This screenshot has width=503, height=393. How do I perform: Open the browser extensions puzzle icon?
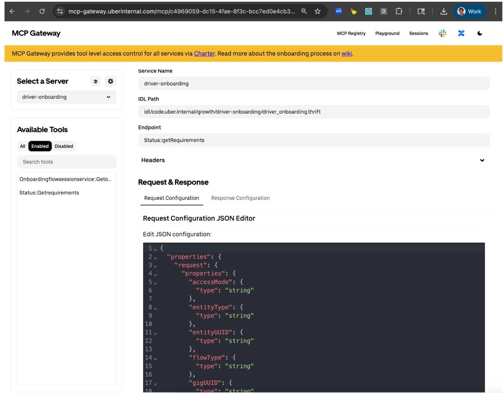pos(399,11)
